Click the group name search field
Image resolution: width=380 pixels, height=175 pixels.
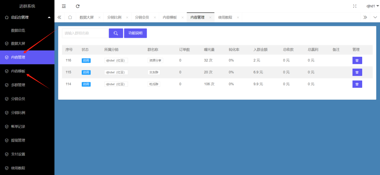coord(85,33)
